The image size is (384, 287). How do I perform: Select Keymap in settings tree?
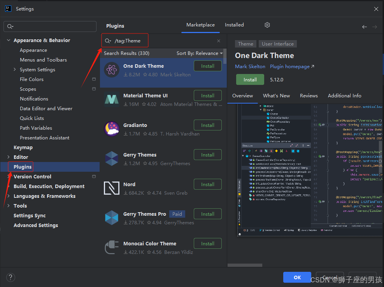coord(23,148)
